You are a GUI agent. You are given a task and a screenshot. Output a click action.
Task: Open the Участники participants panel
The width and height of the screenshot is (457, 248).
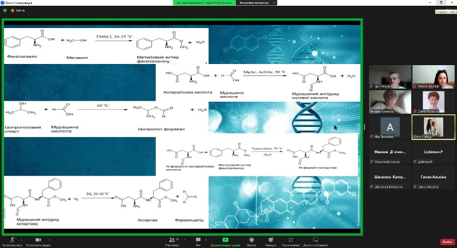click(x=172, y=242)
